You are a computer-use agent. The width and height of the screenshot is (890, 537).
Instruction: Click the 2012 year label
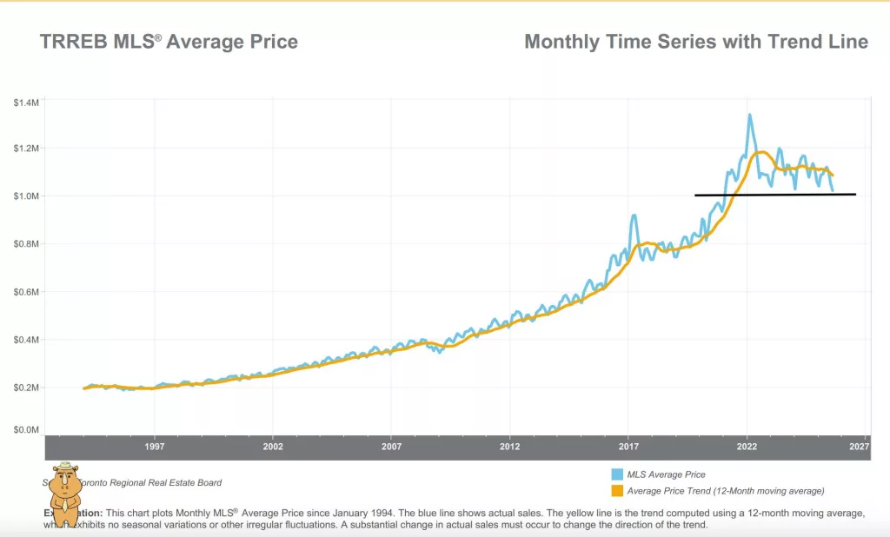509,447
